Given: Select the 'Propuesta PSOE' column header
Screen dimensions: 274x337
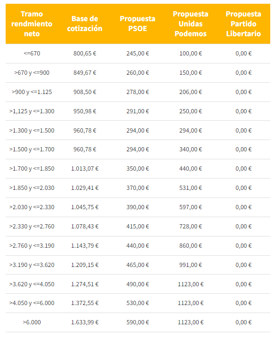Looking at the screenshot, I should (137, 24).
